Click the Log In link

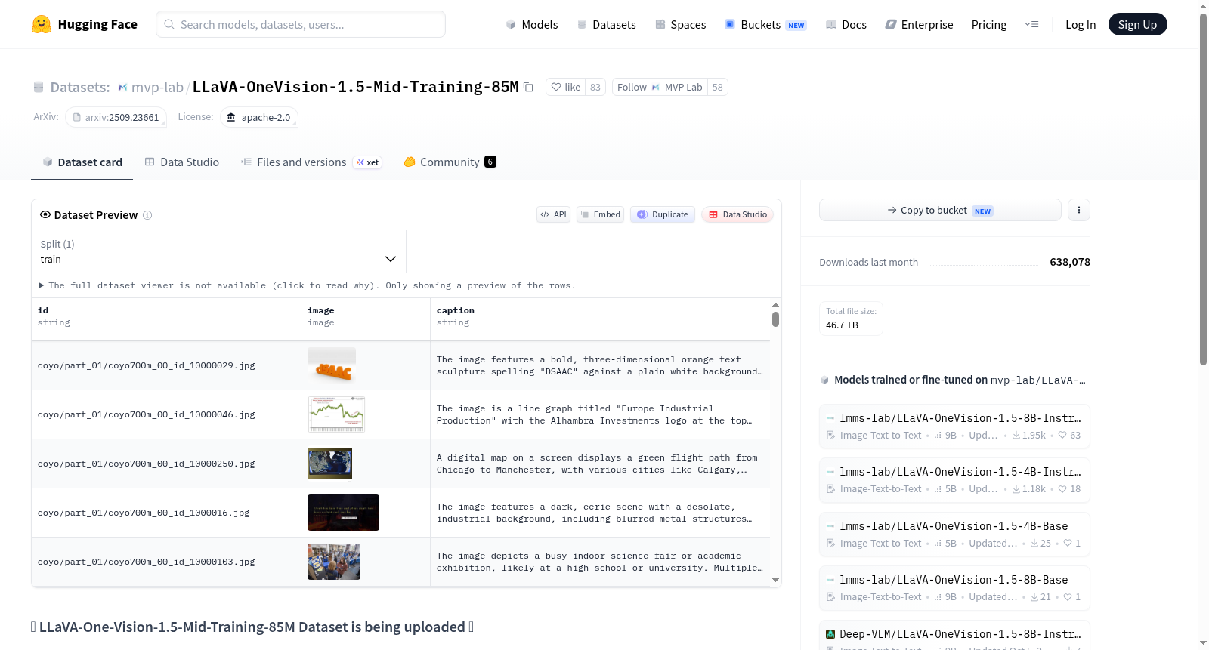[x=1081, y=24]
